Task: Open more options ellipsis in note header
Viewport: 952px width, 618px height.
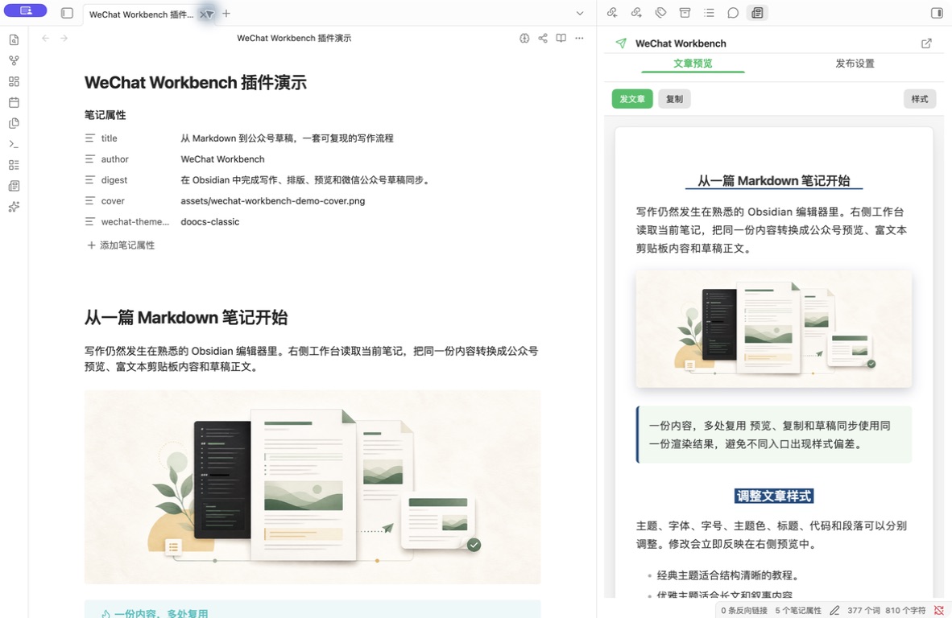Action: (579, 38)
